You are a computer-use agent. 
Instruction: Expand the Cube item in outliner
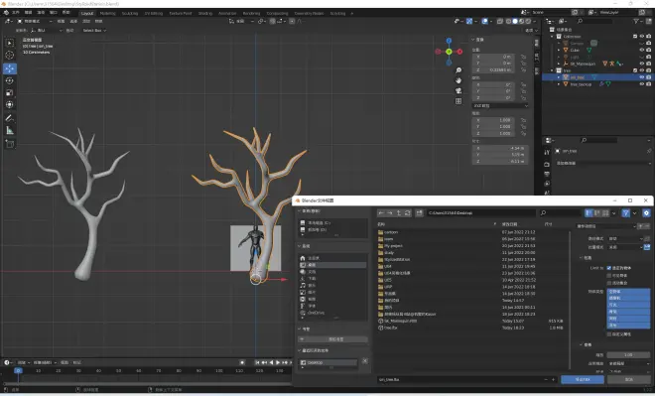point(559,50)
